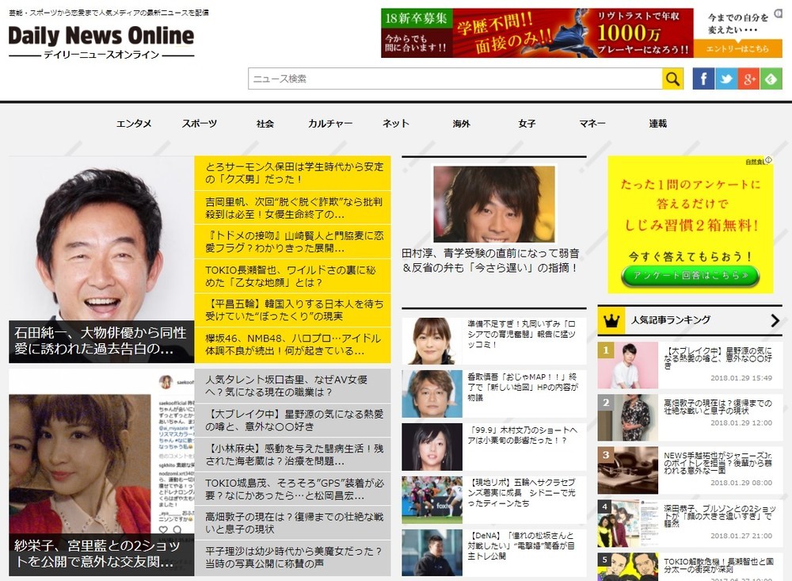The height and width of the screenshot is (581, 792).
Task: Open the Twitter share icon
Action: pyautogui.click(x=725, y=78)
